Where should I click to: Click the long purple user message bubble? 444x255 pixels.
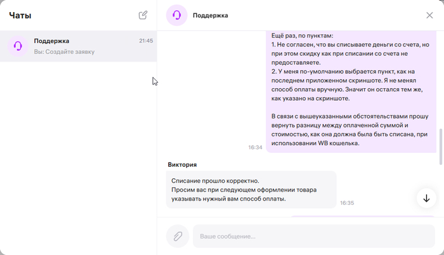point(350,89)
